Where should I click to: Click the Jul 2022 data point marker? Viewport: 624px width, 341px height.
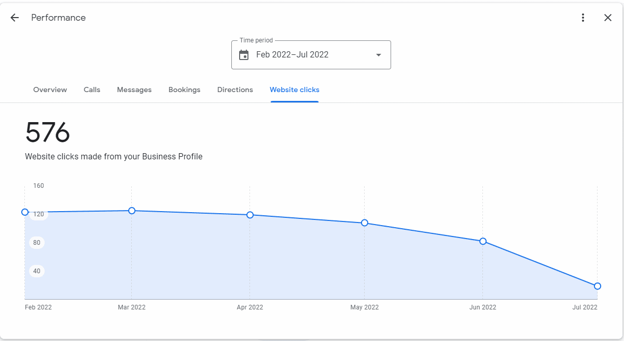pyautogui.click(x=598, y=286)
